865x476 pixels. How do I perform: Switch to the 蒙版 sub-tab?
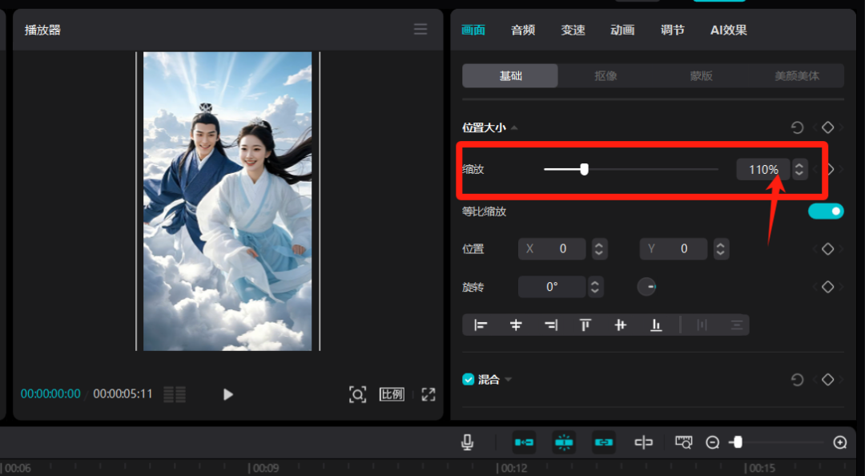(x=700, y=75)
